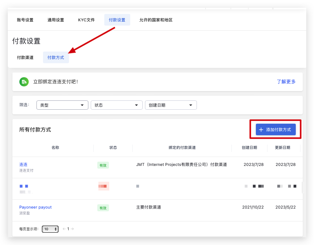The height and width of the screenshot is (245, 314).
Task: Click the right arrow to go next page
Action: [x=72, y=229]
